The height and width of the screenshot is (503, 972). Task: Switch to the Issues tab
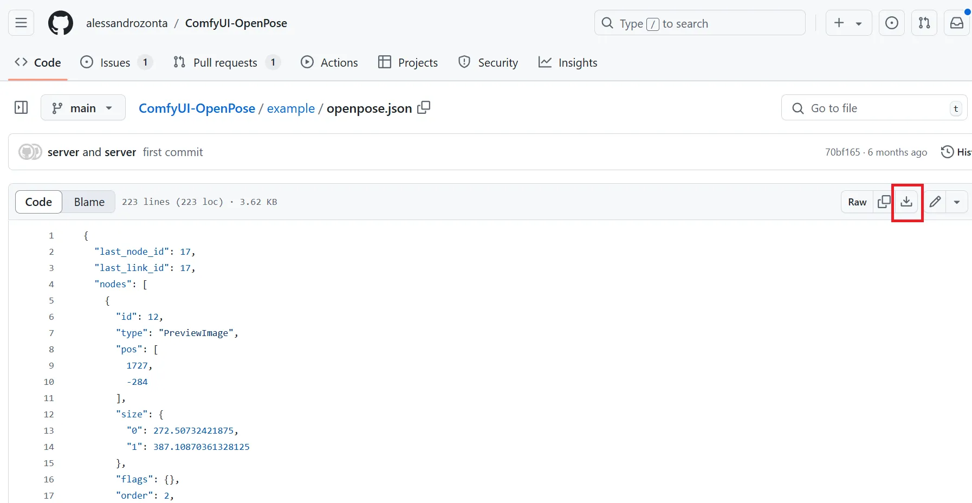point(115,62)
